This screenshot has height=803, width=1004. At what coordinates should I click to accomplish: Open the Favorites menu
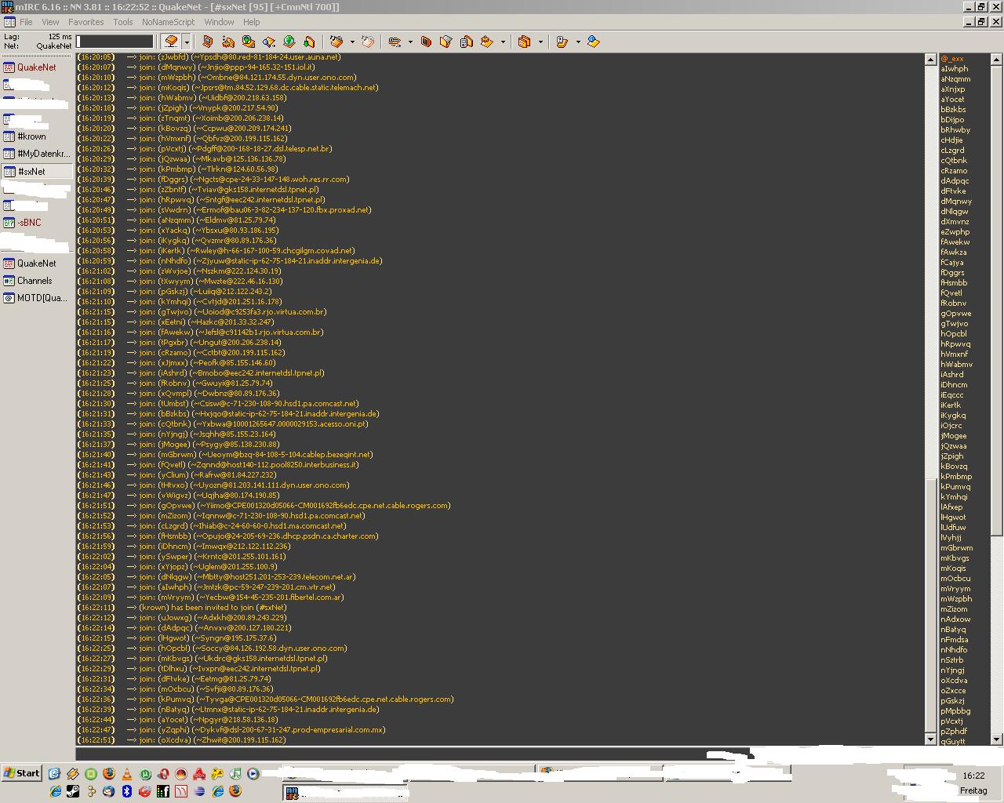pos(85,22)
